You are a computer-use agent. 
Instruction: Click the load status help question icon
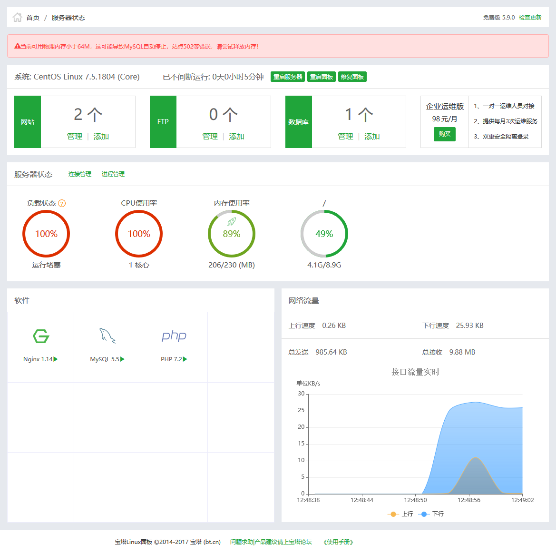click(62, 203)
